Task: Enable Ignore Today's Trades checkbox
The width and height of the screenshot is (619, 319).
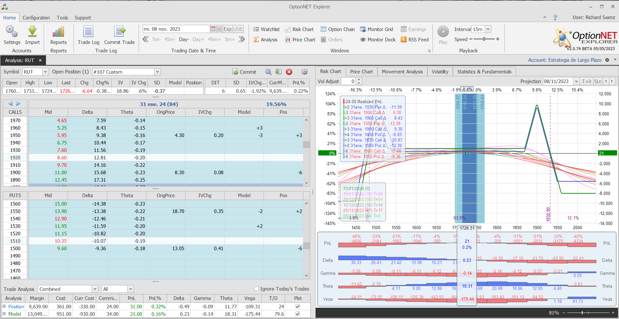Action: 257,289
